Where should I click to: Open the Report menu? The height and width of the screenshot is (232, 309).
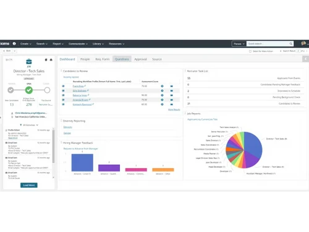(58, 44)
